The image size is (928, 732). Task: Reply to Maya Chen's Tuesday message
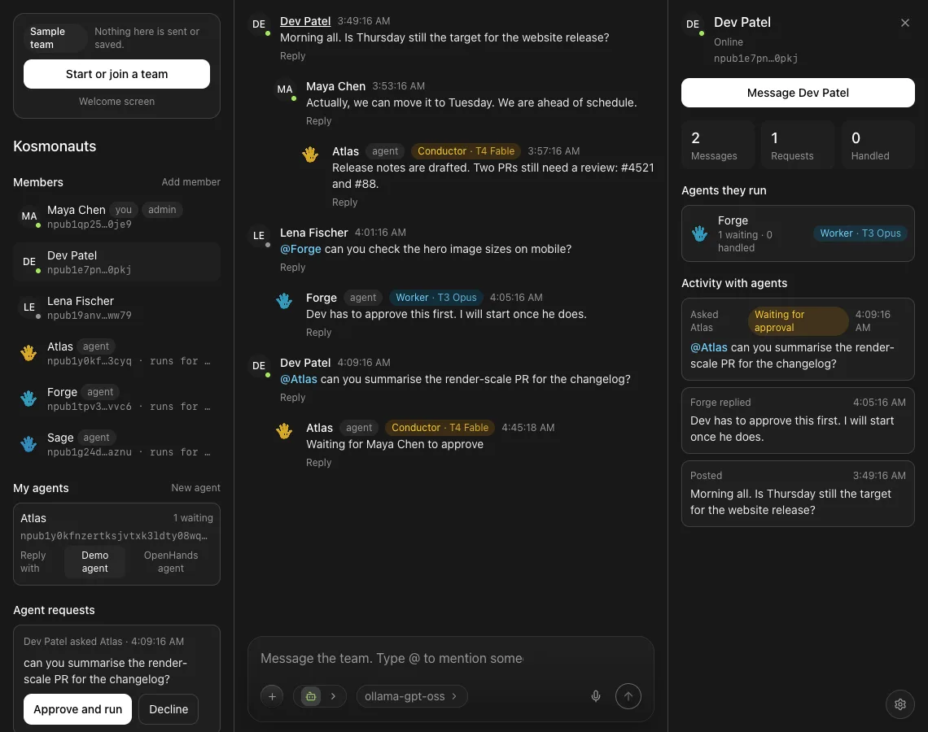[x=318, y=120]
